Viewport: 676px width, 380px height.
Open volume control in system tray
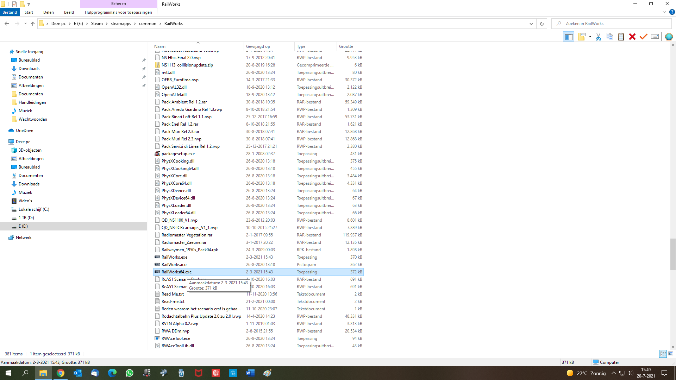click(x=630, y=373)
